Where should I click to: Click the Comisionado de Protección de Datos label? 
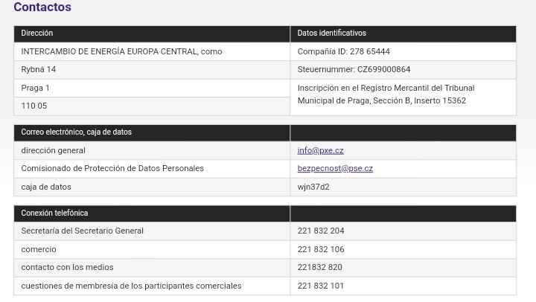click(x=112, y=168)
